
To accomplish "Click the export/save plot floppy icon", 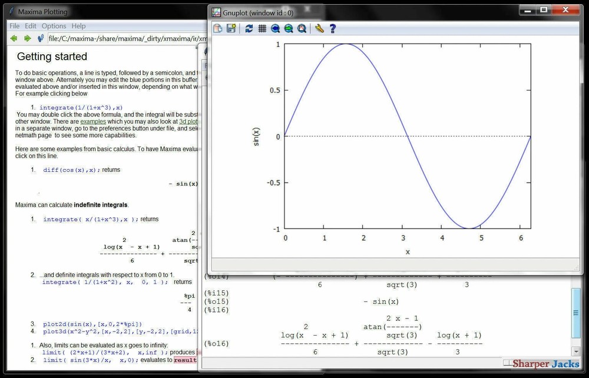I will click(231, 28).
